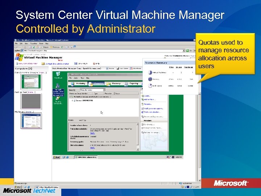Click Modify disk allocation action
The height and width of the screenshot is (196, 261).
pos(151,112)
